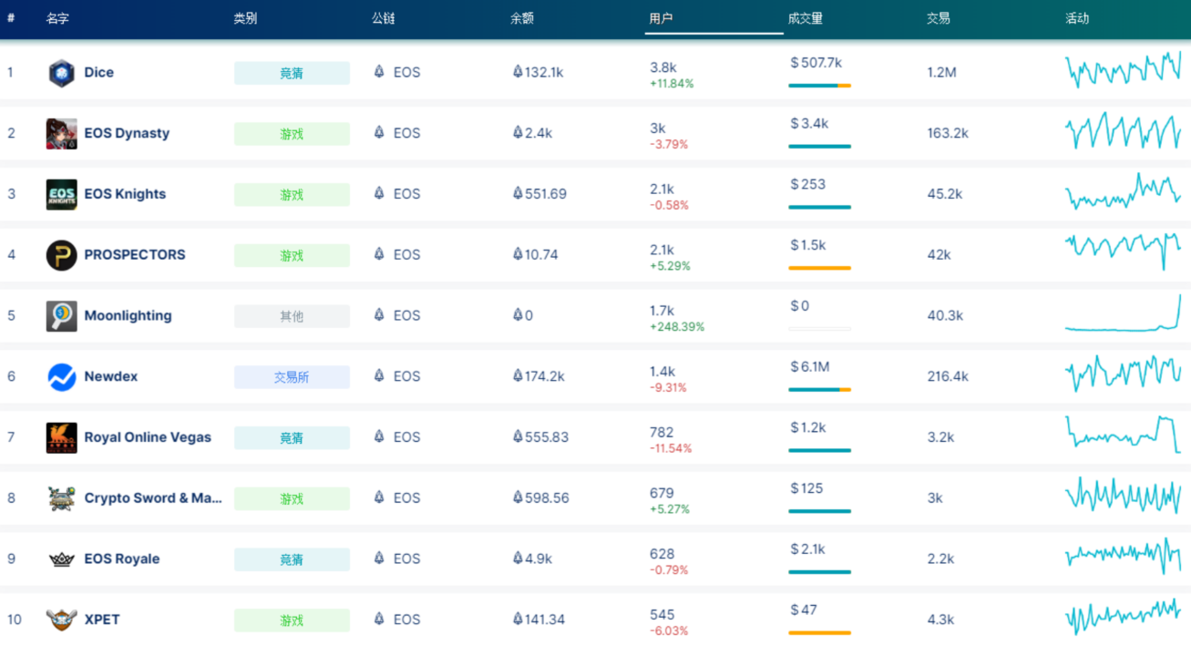Image resolution: width=1191 pixels, height=656 pixels.
Task: Click the EOS Royale crown logo
Action: pos(61,559)
